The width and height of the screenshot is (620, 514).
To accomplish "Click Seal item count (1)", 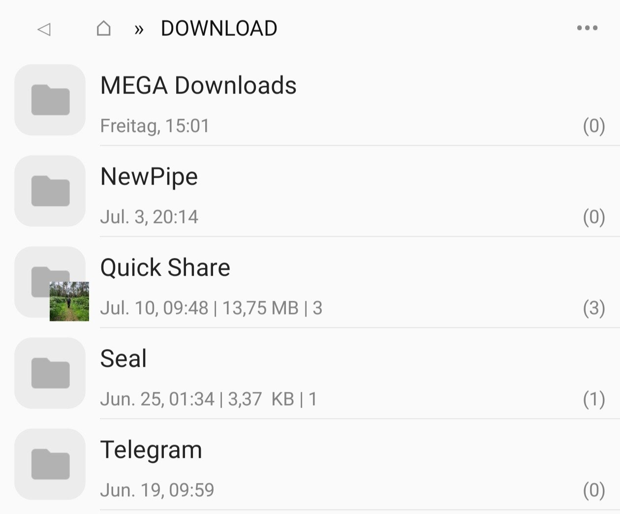I will (594, 399).
